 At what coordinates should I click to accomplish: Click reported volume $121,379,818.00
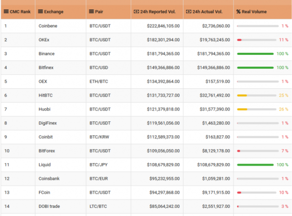pos(164,109)
